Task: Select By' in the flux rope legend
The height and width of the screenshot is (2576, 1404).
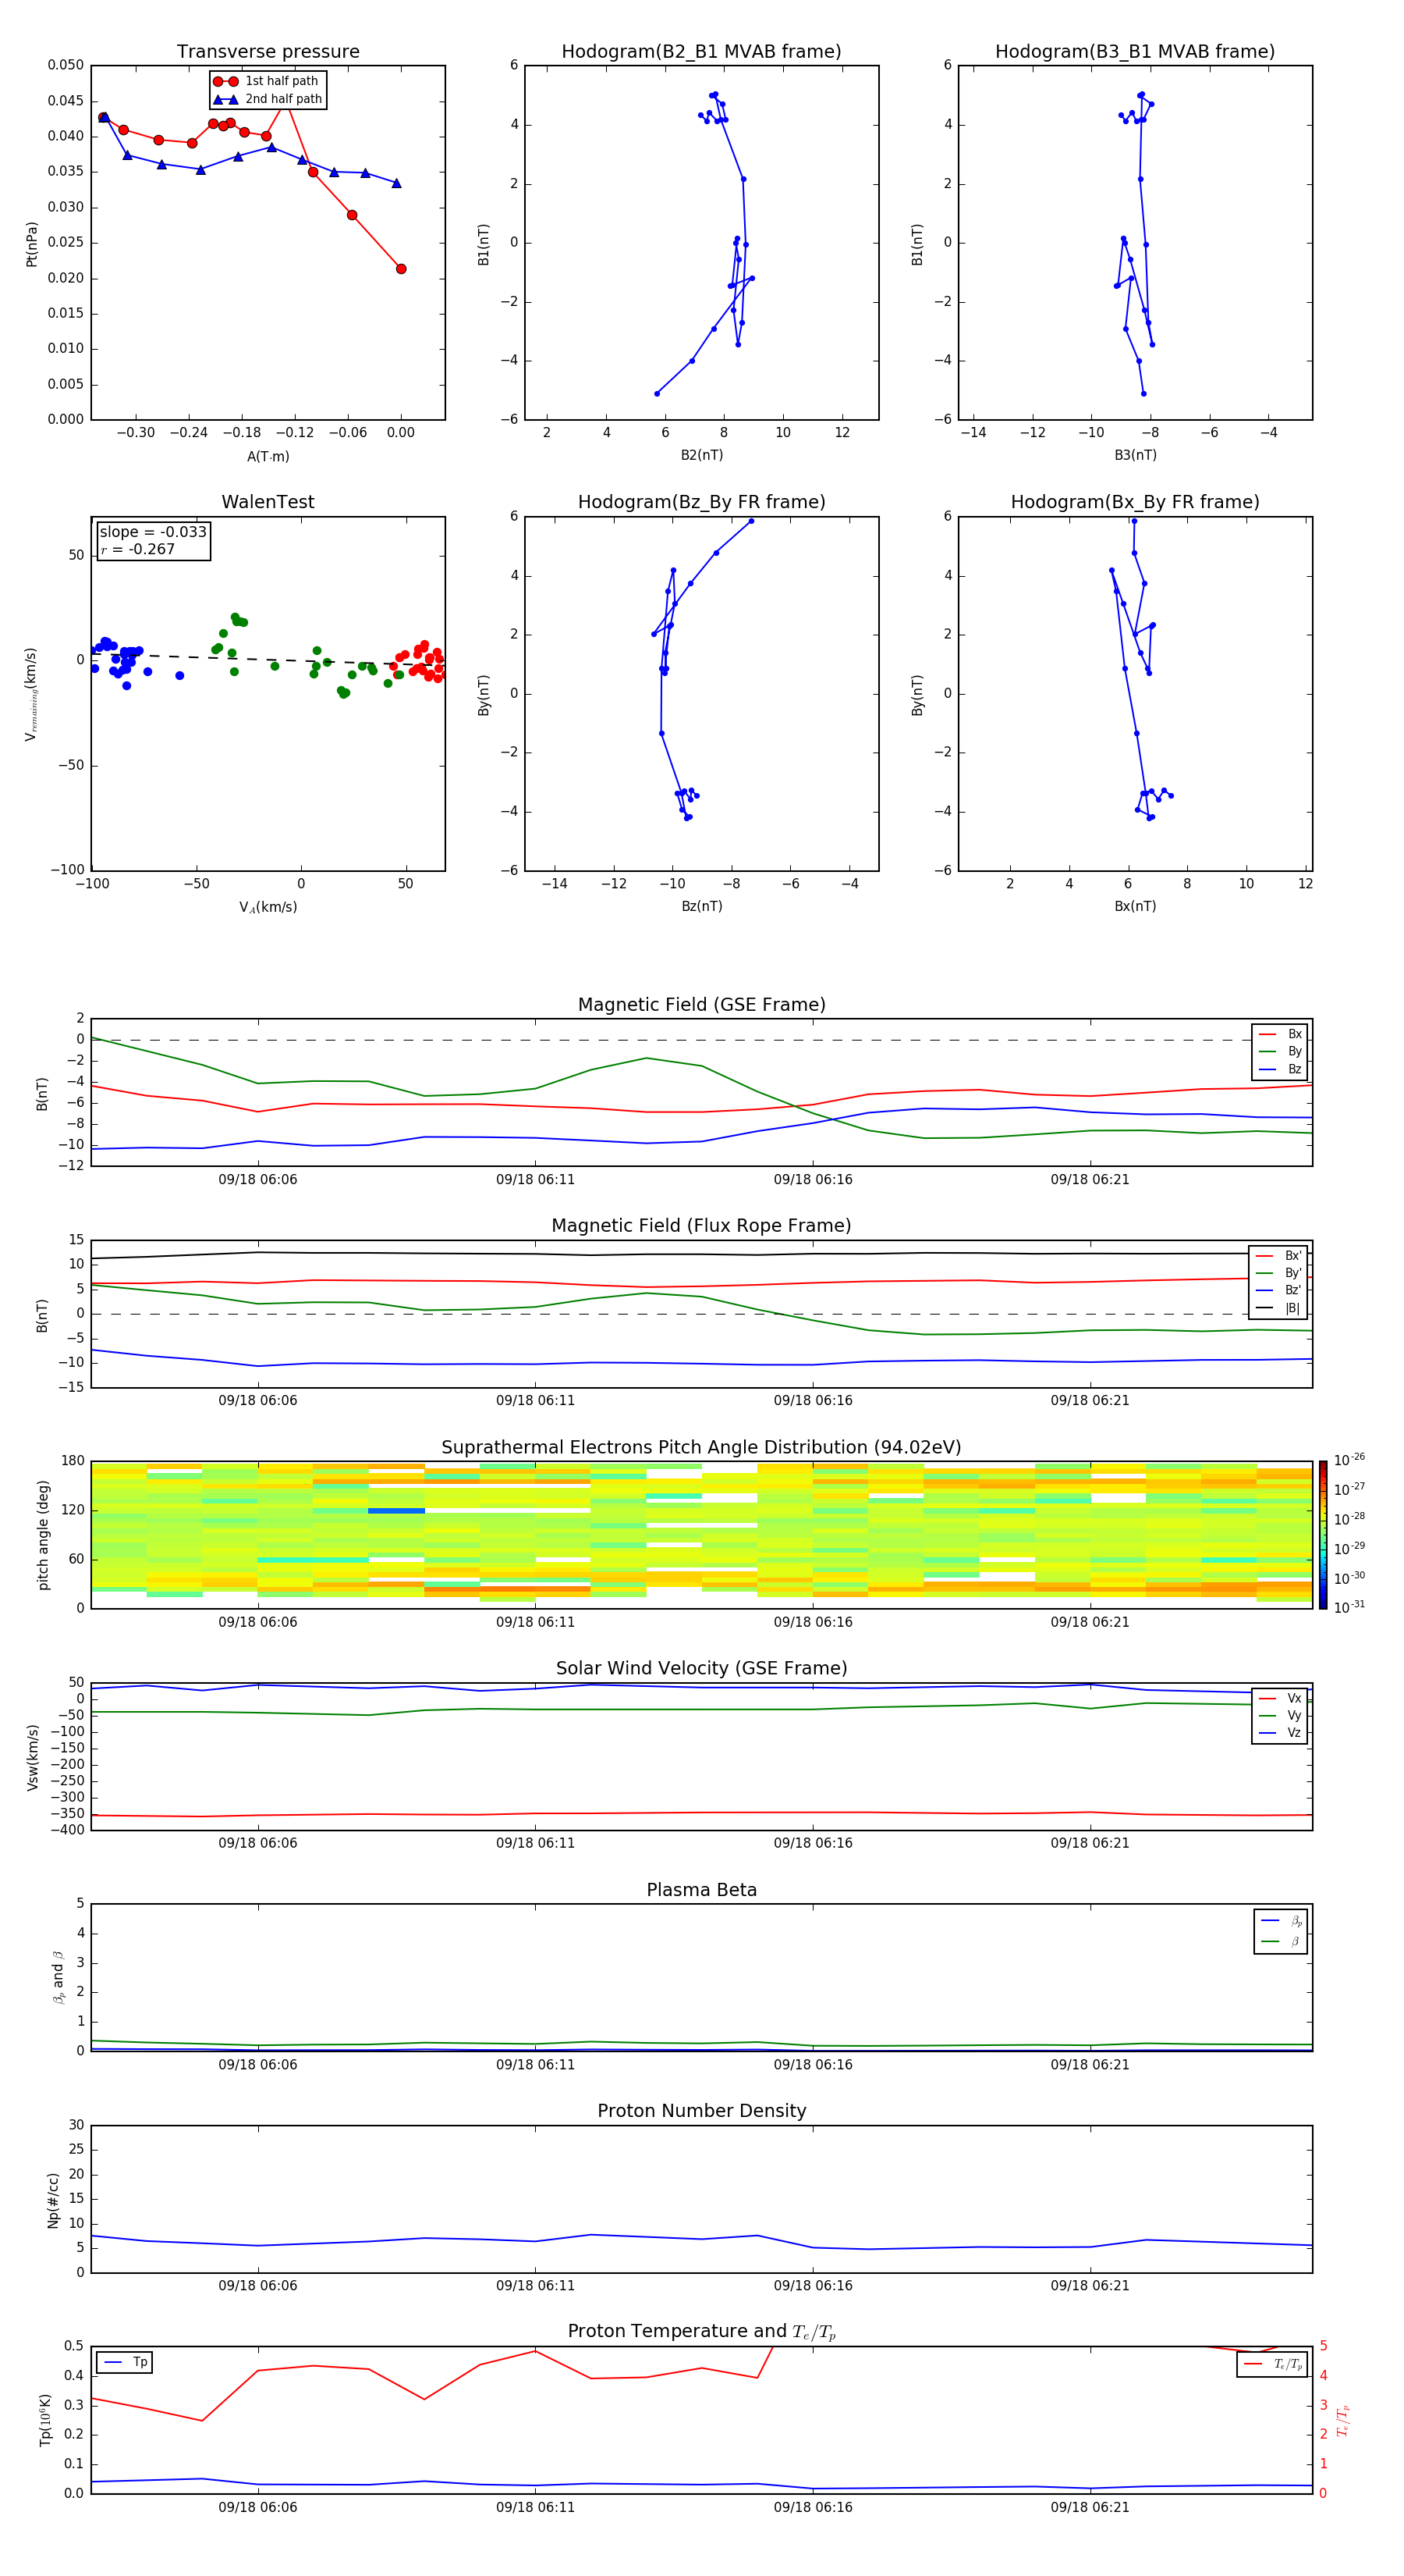Action: click(x=1279, y=1273)
